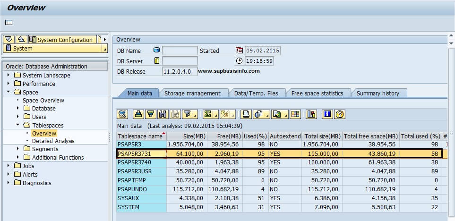Screen dimensions: 455x221
Task: Collapse the Space folder node
Action: tap(8, 92)
